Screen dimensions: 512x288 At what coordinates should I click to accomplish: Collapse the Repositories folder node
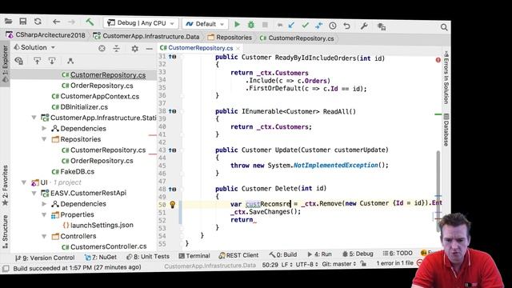pos(44,139)
